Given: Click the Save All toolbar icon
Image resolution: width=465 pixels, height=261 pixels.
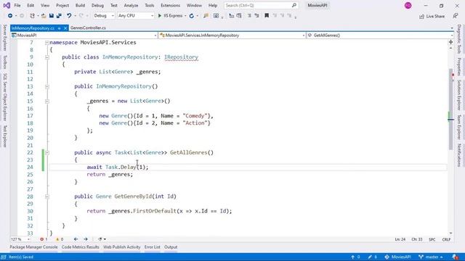Looking at the screenshot, I should click(59, 16).
